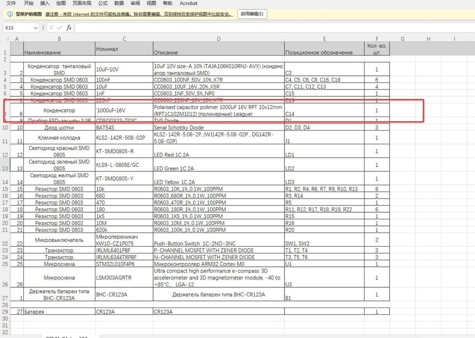
Task: Select the cell R11, R12, R17, R18, R19, R22
Action: pos(324,209)
